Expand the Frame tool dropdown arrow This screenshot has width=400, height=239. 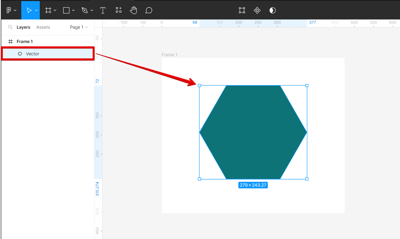(55, 11)
